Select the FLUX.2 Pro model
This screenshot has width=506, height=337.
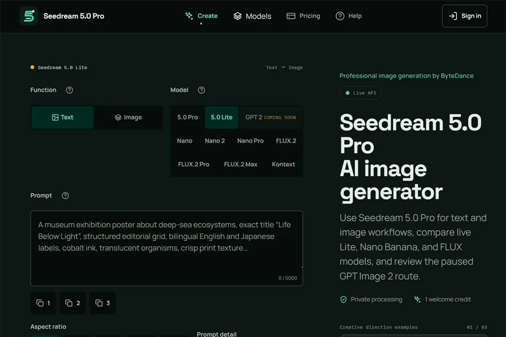point(193,164)
